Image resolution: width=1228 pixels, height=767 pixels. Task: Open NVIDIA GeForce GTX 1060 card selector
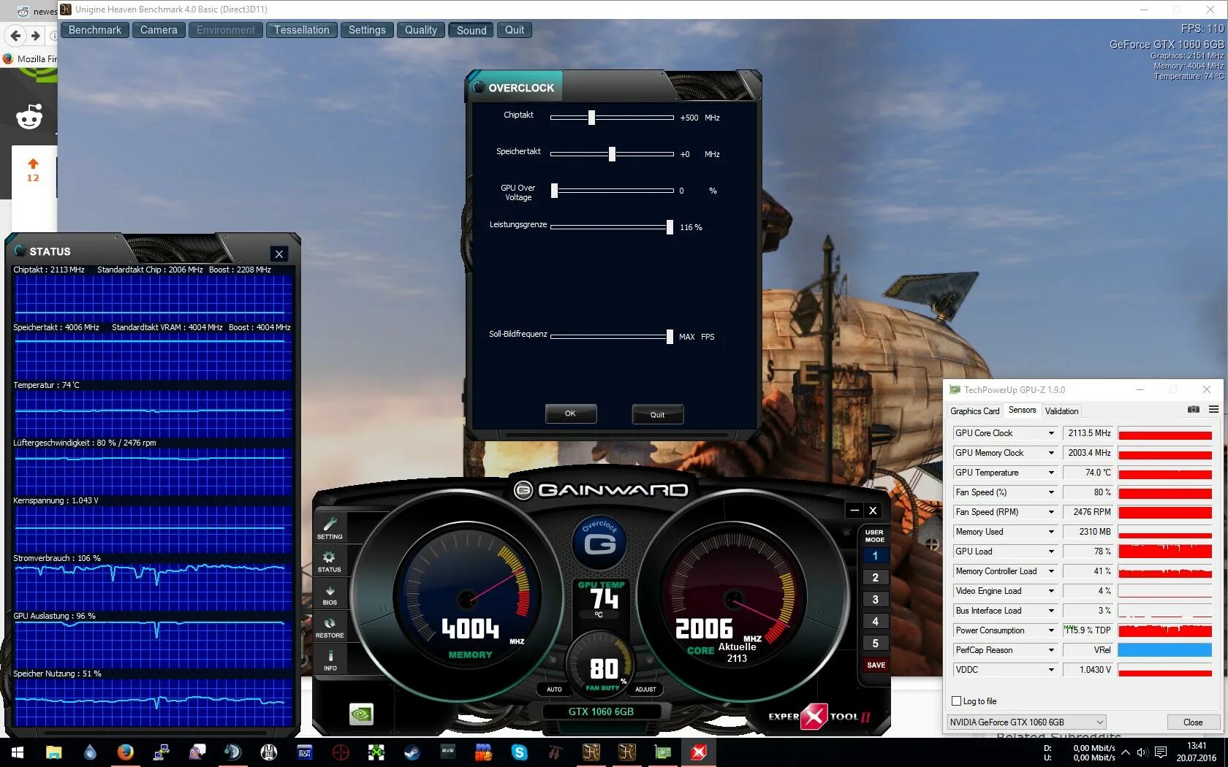(x=1026, y=722)
